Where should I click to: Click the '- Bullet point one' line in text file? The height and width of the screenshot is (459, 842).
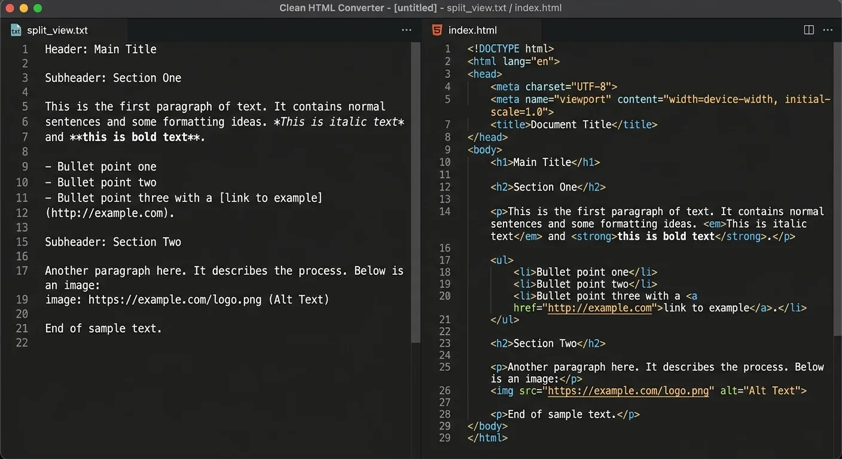[100, 167]
